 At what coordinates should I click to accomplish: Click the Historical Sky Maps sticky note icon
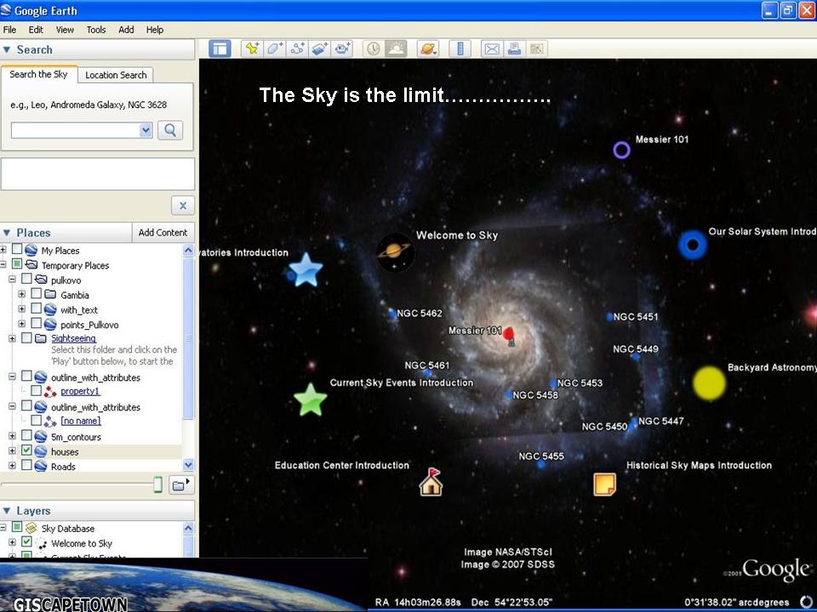coord(605,484)
